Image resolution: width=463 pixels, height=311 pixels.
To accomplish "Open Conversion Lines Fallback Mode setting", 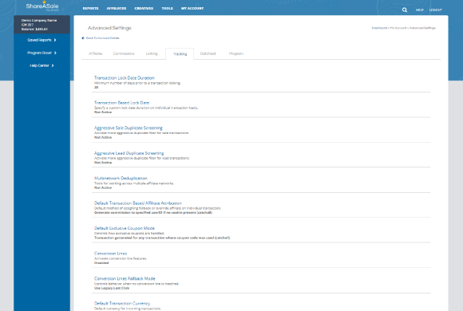I will coord(125,278).
